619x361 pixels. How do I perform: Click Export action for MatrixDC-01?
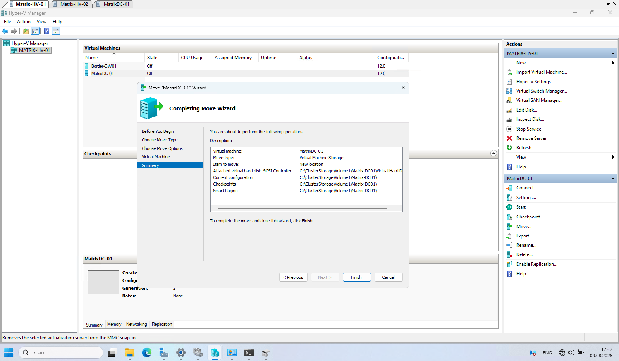(x=524, y=236)
